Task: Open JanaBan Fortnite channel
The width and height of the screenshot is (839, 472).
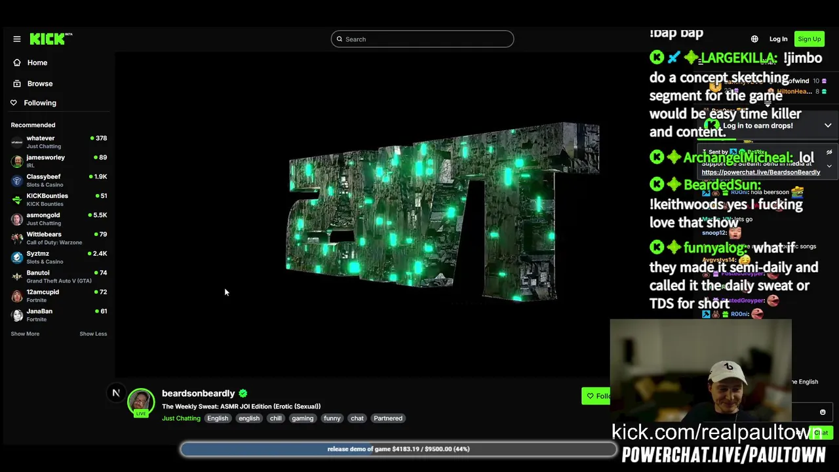Action: [x=59, y=315]
